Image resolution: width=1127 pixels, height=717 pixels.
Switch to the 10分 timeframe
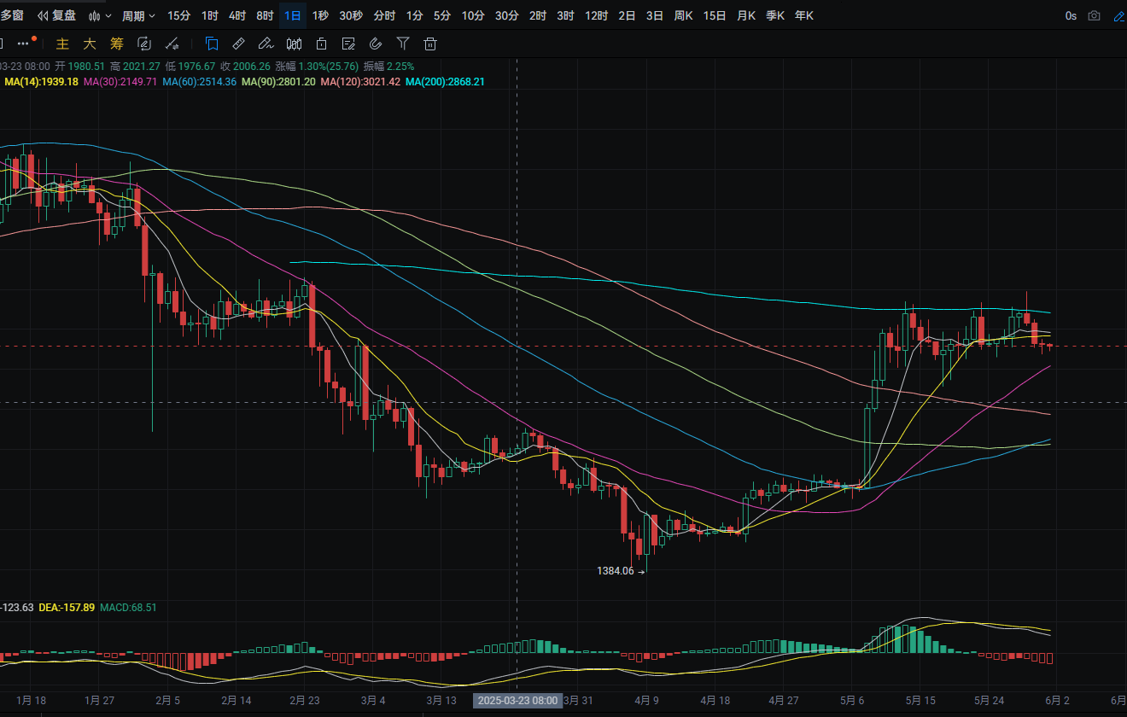(473, 15)
